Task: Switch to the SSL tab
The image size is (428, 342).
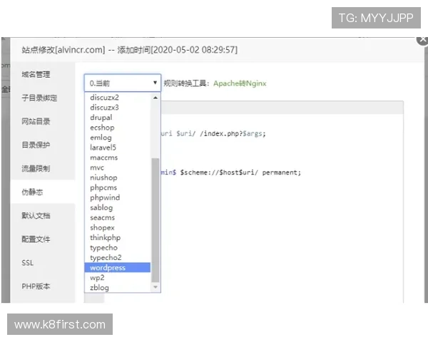Action: 27,263
